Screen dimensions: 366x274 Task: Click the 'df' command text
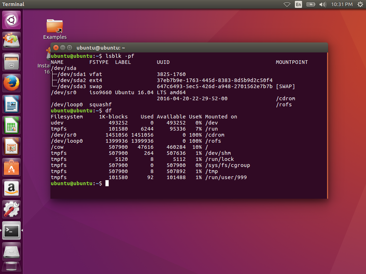pyautogui.click(x=109, y=111)
